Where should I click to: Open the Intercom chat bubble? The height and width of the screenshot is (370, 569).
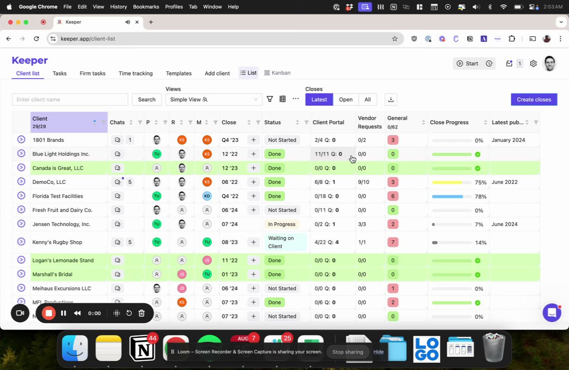tap(552, 312)
